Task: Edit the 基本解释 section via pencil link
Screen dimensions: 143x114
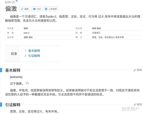Action: [x=138, y=70]
